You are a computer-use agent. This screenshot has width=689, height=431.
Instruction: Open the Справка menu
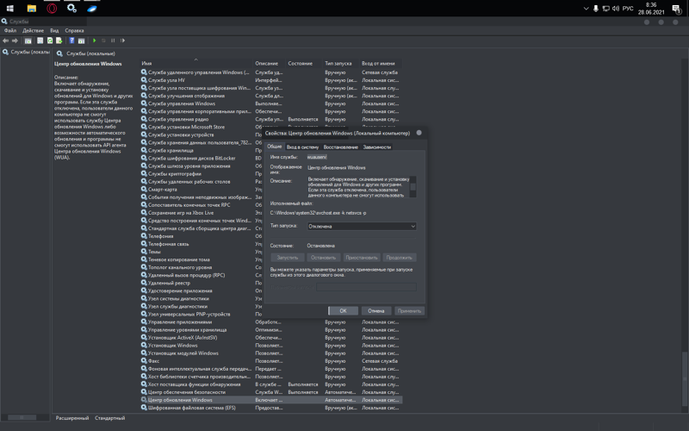pos(74,30)
